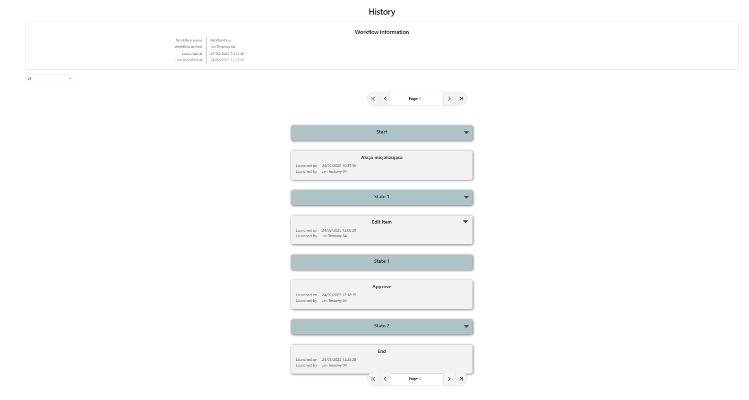Expand the Start state arrow

(466, 133)
